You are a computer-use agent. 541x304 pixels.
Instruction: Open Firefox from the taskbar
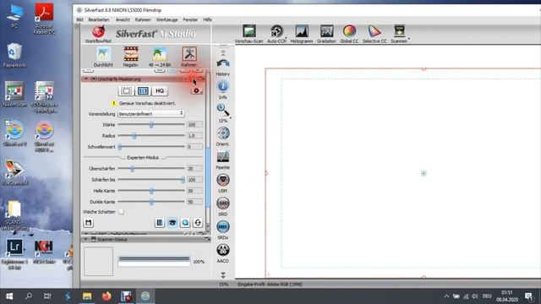107,296
